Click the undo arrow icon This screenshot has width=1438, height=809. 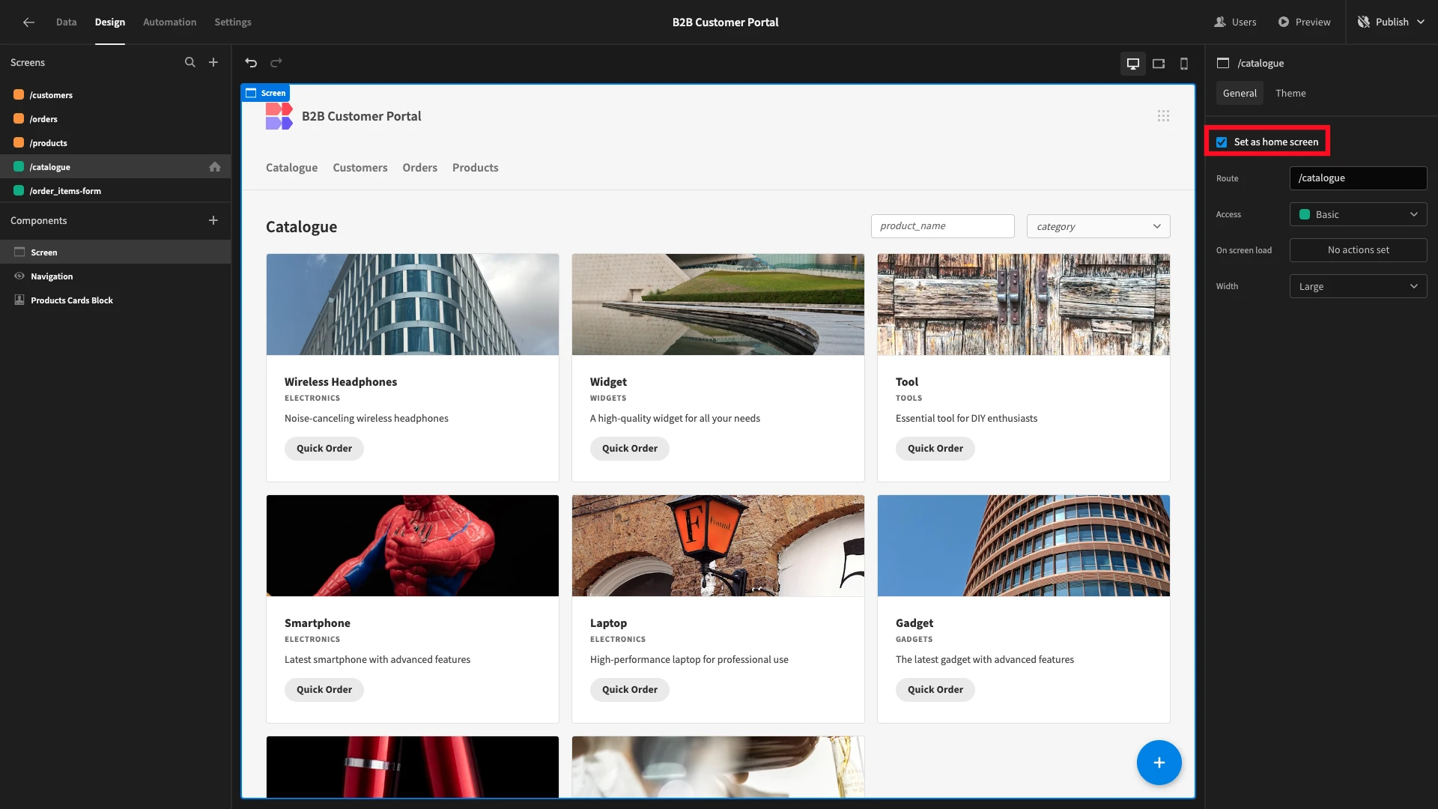click(x=251, y=63)
